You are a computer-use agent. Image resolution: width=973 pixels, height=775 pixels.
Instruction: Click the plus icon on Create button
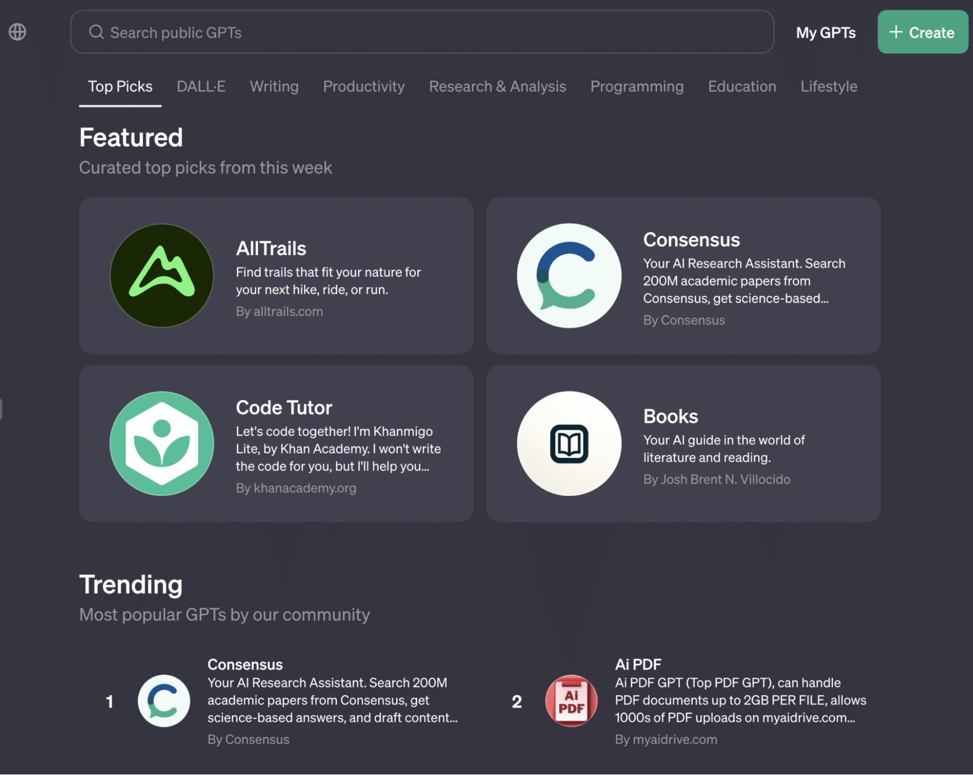click(896, 32)
